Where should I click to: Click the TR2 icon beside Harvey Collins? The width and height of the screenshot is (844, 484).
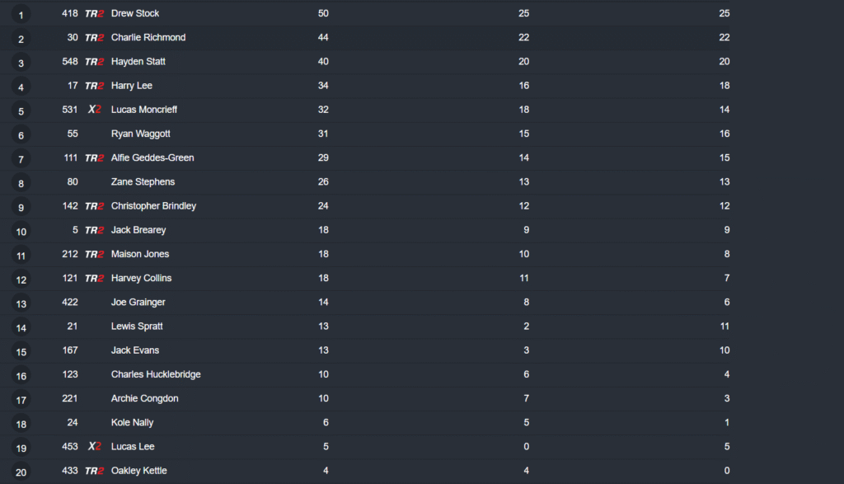(94, 279)
